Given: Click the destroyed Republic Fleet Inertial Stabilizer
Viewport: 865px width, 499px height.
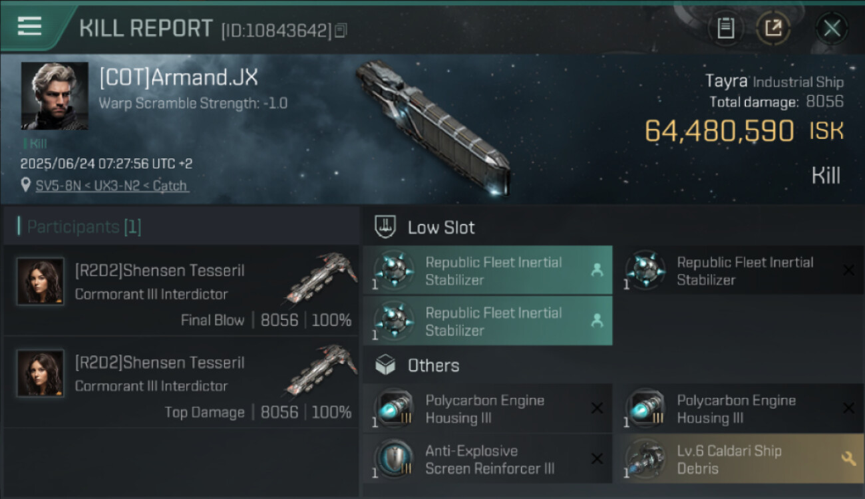Looking at the screenshot, I should 744,271.
